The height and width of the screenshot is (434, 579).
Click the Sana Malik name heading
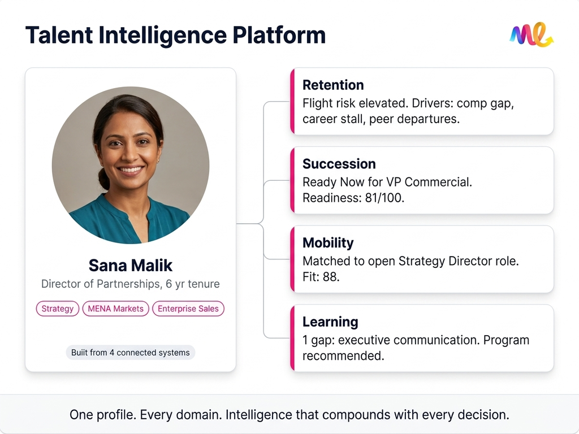coord(131,265)
